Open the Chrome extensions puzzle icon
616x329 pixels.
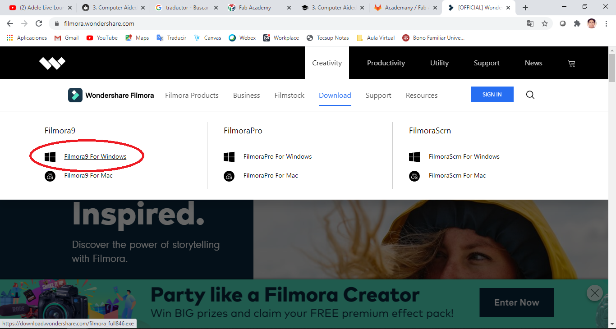pyautogui.click(x=577, y=23)
